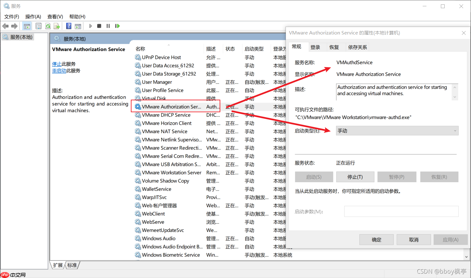Click the back navigation arrow
Image resolution: width=471 pixels, height=278 pixels.
click(x=5, y=26)
